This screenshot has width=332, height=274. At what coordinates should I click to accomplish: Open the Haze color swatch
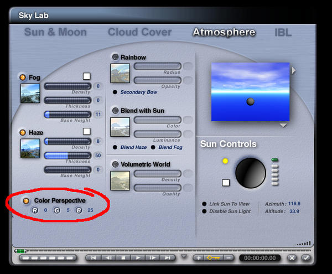(x=87, y=131)
